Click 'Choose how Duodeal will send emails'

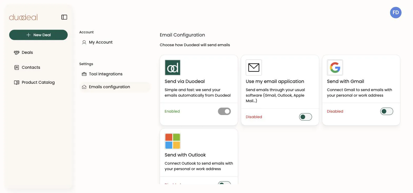click(195, 45)
